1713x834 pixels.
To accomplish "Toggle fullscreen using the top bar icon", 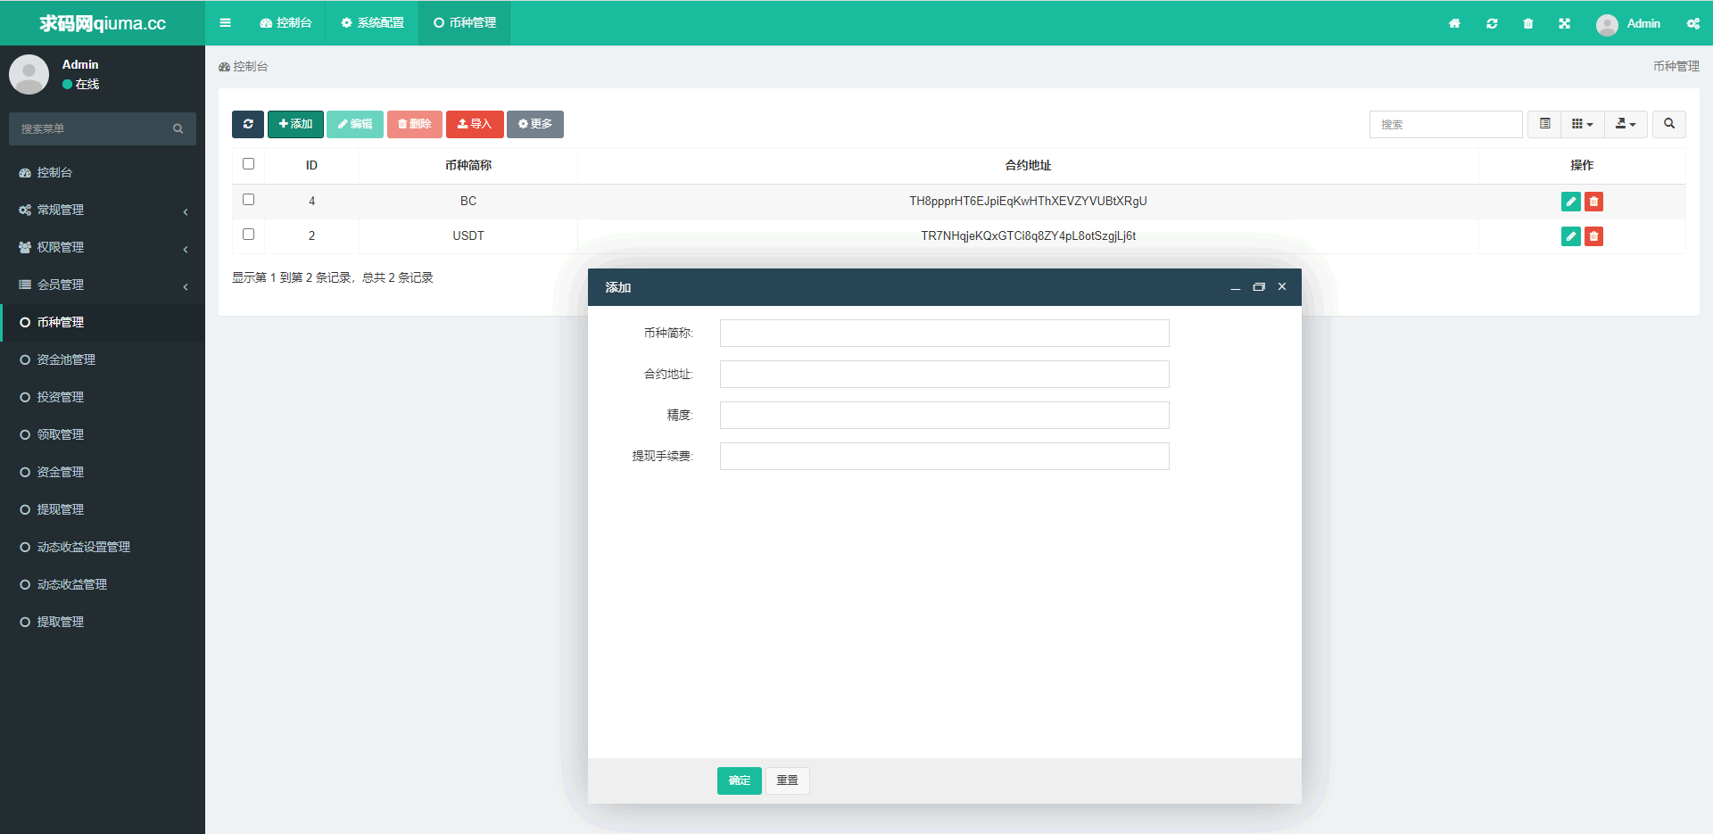I will (1564, 23).
